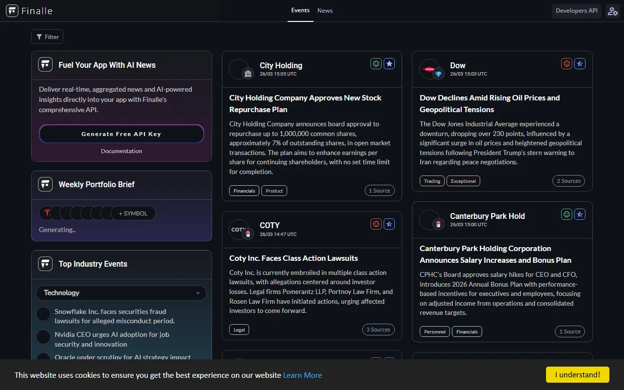Open the Filter options
Image resolution: width=624 pixels, height=390 pixels.
click(47, 37)
